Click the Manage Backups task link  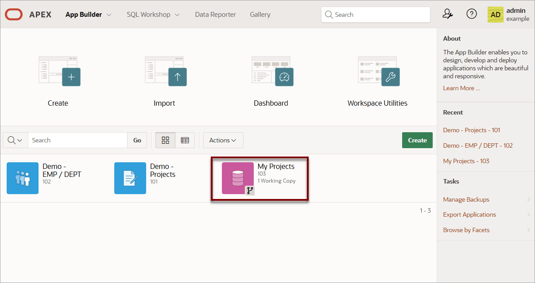[x=466, y=199]
